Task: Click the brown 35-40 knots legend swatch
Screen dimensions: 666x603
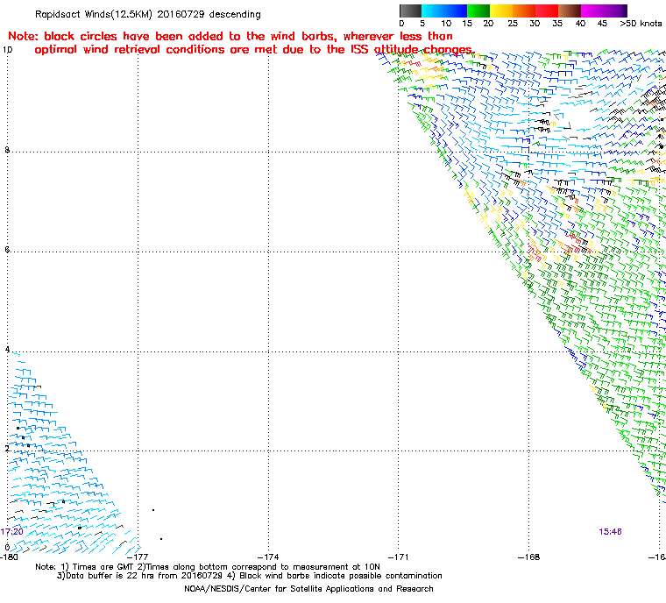Action: [x=570, y=11]
